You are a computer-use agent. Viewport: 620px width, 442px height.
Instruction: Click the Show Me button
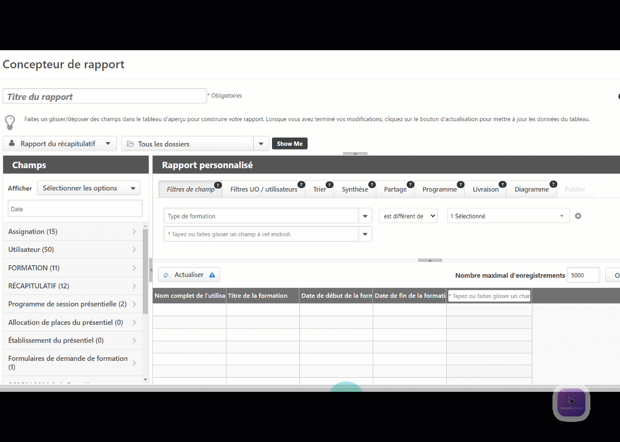click(x=290, y=143)
